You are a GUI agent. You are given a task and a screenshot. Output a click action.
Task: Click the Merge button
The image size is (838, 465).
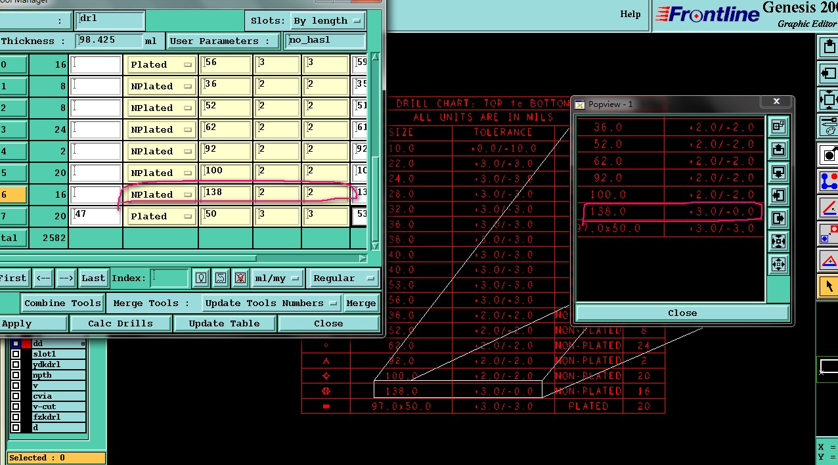coord(361,303)
